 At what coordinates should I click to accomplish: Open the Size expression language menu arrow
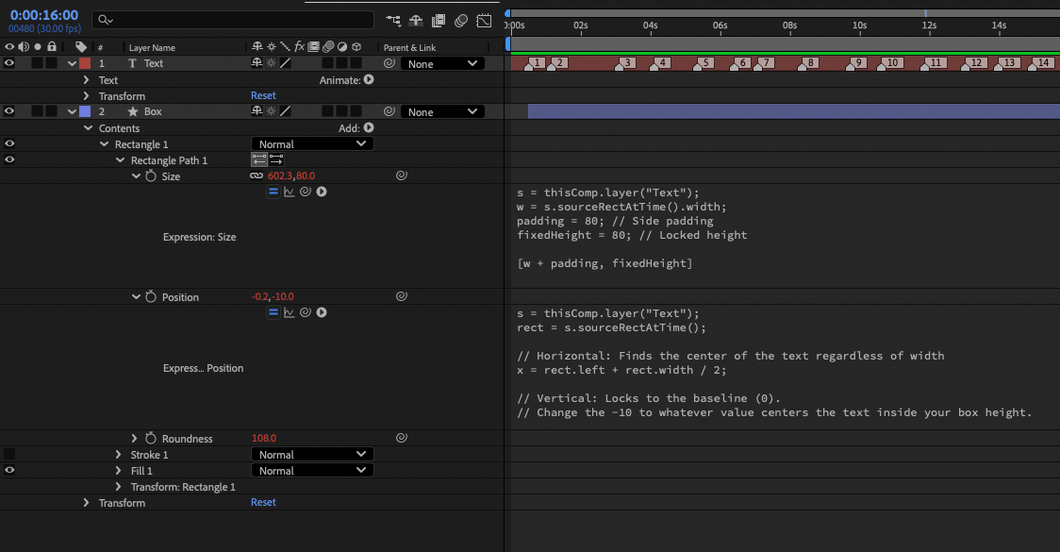point(322,192)
